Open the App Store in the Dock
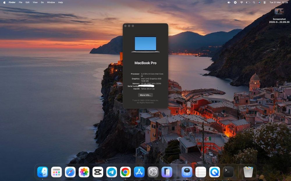Image resolution: width=291 pixels, height=181 pixels. [139, 172]
